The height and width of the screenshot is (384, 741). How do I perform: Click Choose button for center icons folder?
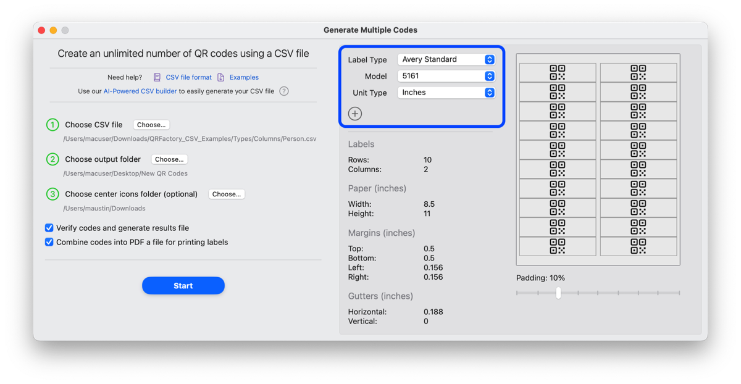pyautogui.click(x=227, y=194)
